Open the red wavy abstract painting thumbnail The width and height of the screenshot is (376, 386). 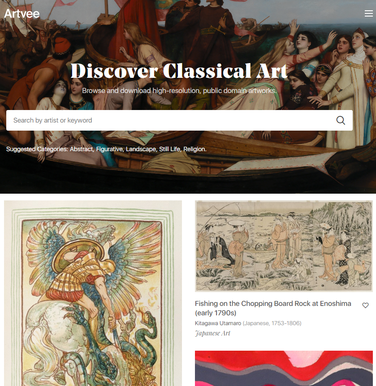click(x=284, y=368)
